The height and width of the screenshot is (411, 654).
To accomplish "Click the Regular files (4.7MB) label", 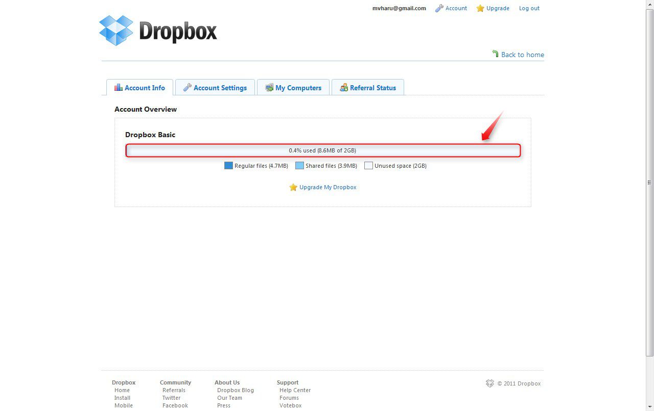I will (261, 166).
